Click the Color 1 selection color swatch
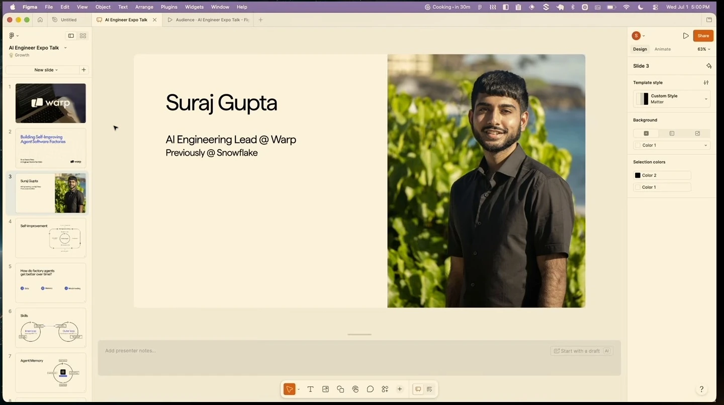724x405 pixels. 638,187
